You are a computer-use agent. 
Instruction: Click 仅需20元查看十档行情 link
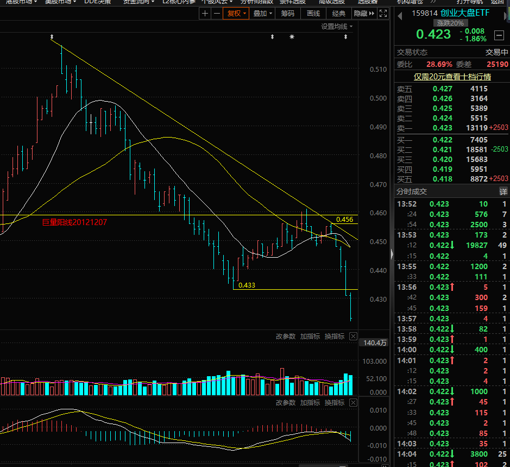pyautogui.click(x=452, y=77)
